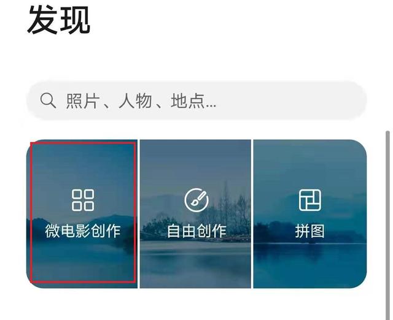Screen dimensions: 393x320
Task: Tap the water reflection below 自由创作 label
Action: pos(195,264)
